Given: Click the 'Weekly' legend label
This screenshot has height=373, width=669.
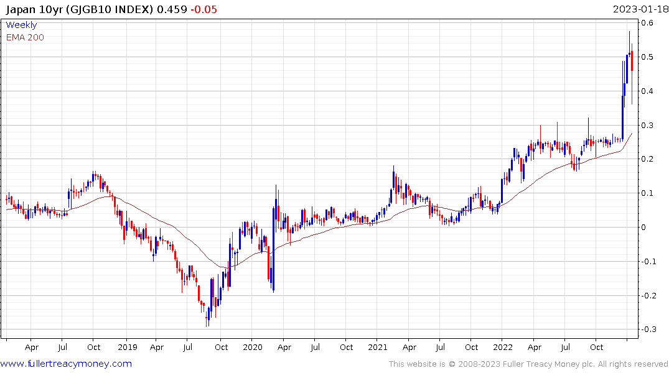Looking at the screenshot, I should (21, 25).
